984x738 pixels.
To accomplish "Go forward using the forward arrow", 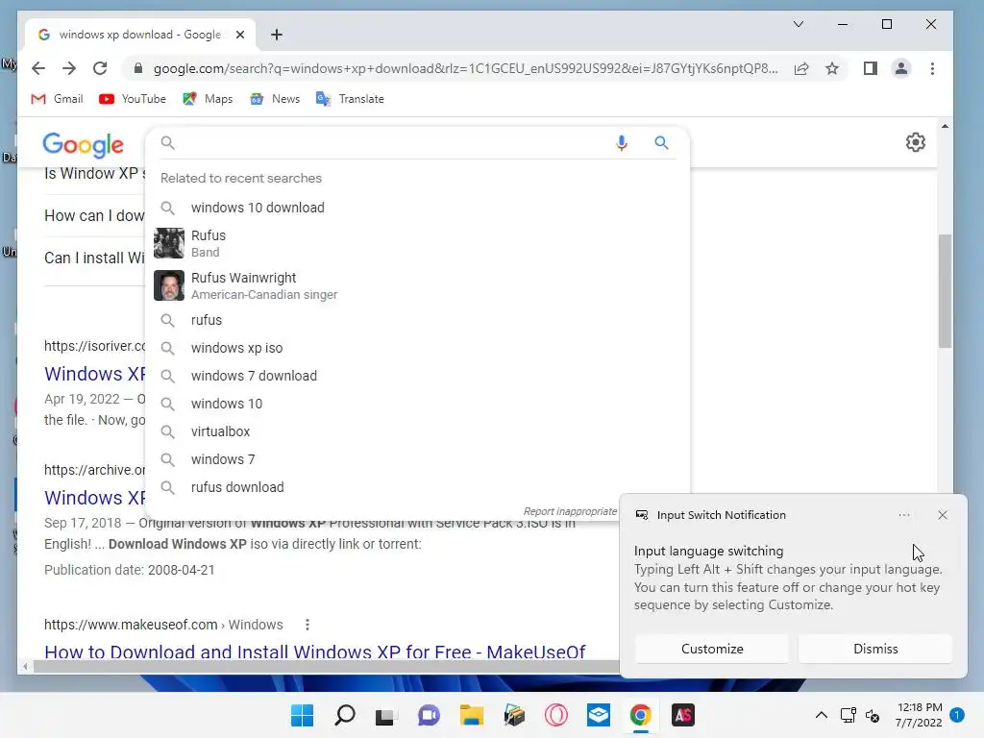I will pos(69,68).
